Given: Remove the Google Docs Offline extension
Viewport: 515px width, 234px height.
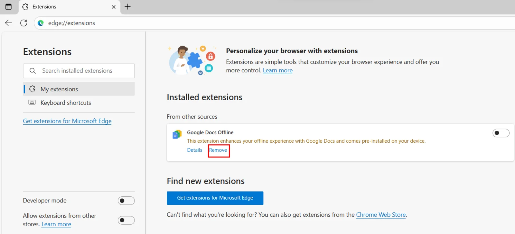Looking at the screenshot, I should [218, 150].
